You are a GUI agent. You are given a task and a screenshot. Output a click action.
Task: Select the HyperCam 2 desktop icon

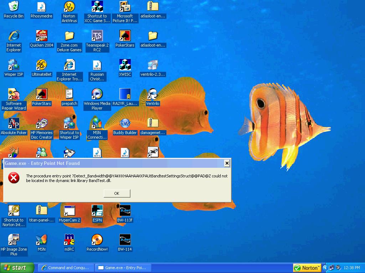[x=69, y=211]
